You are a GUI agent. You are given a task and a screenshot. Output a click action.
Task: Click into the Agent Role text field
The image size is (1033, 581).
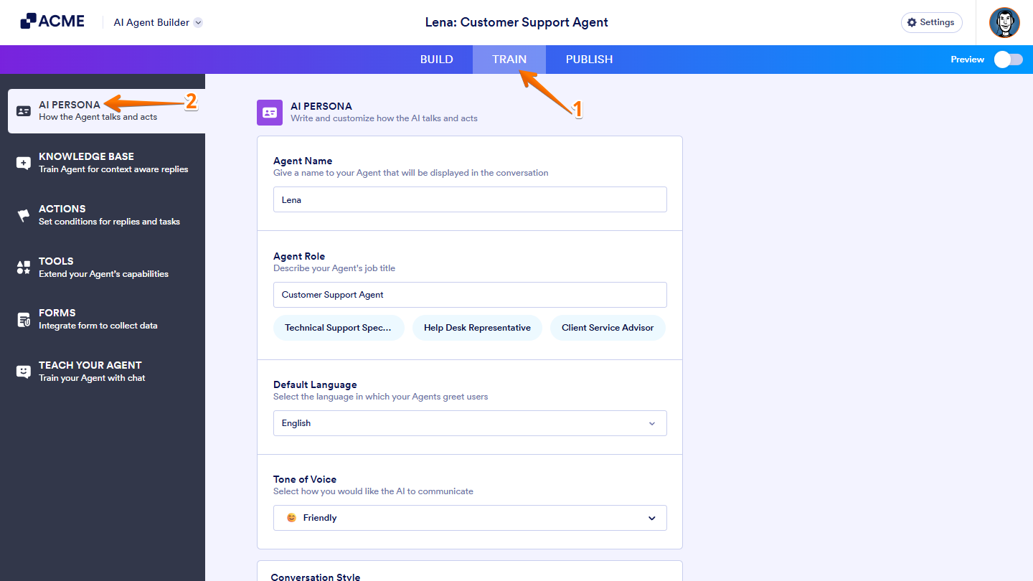click(470, 295)
